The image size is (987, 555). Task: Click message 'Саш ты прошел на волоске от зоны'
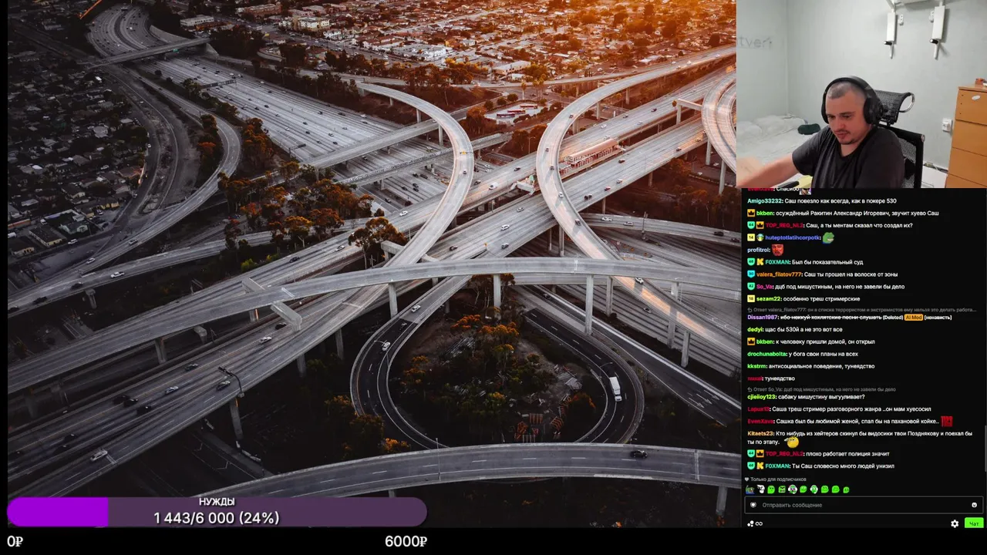pos(852,274)
